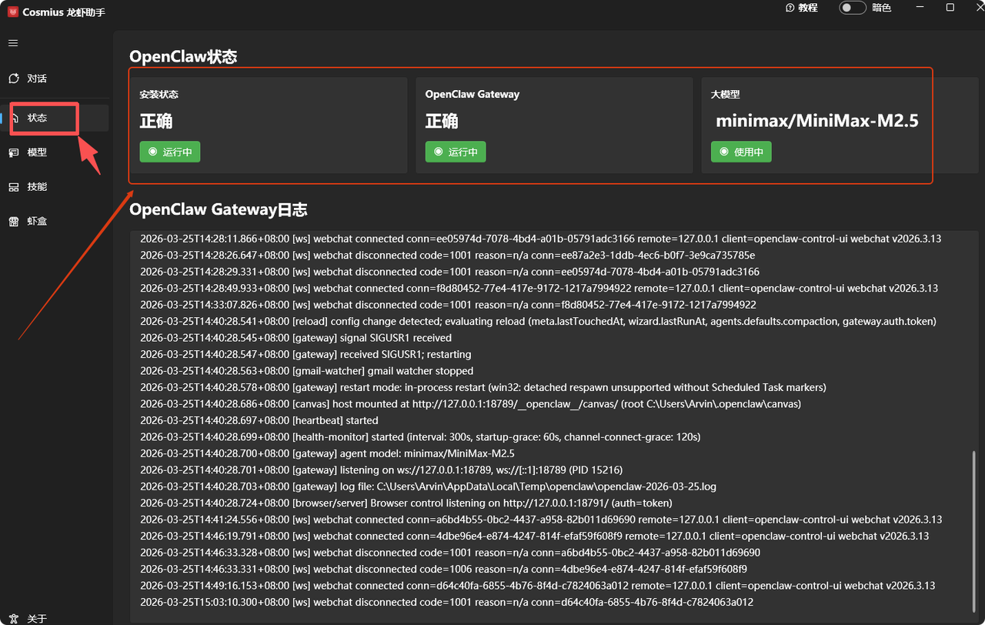Open the 对话 sidebar item
This screenshot has width=985, height=625.
click(55, 79)
